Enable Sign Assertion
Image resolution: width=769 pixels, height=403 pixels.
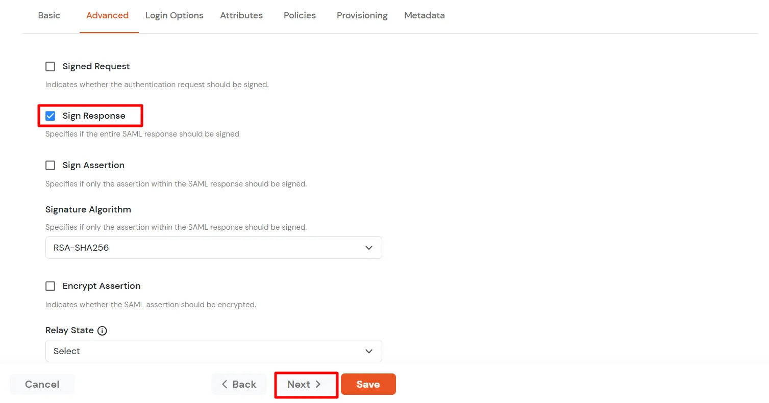coord(50,165)
